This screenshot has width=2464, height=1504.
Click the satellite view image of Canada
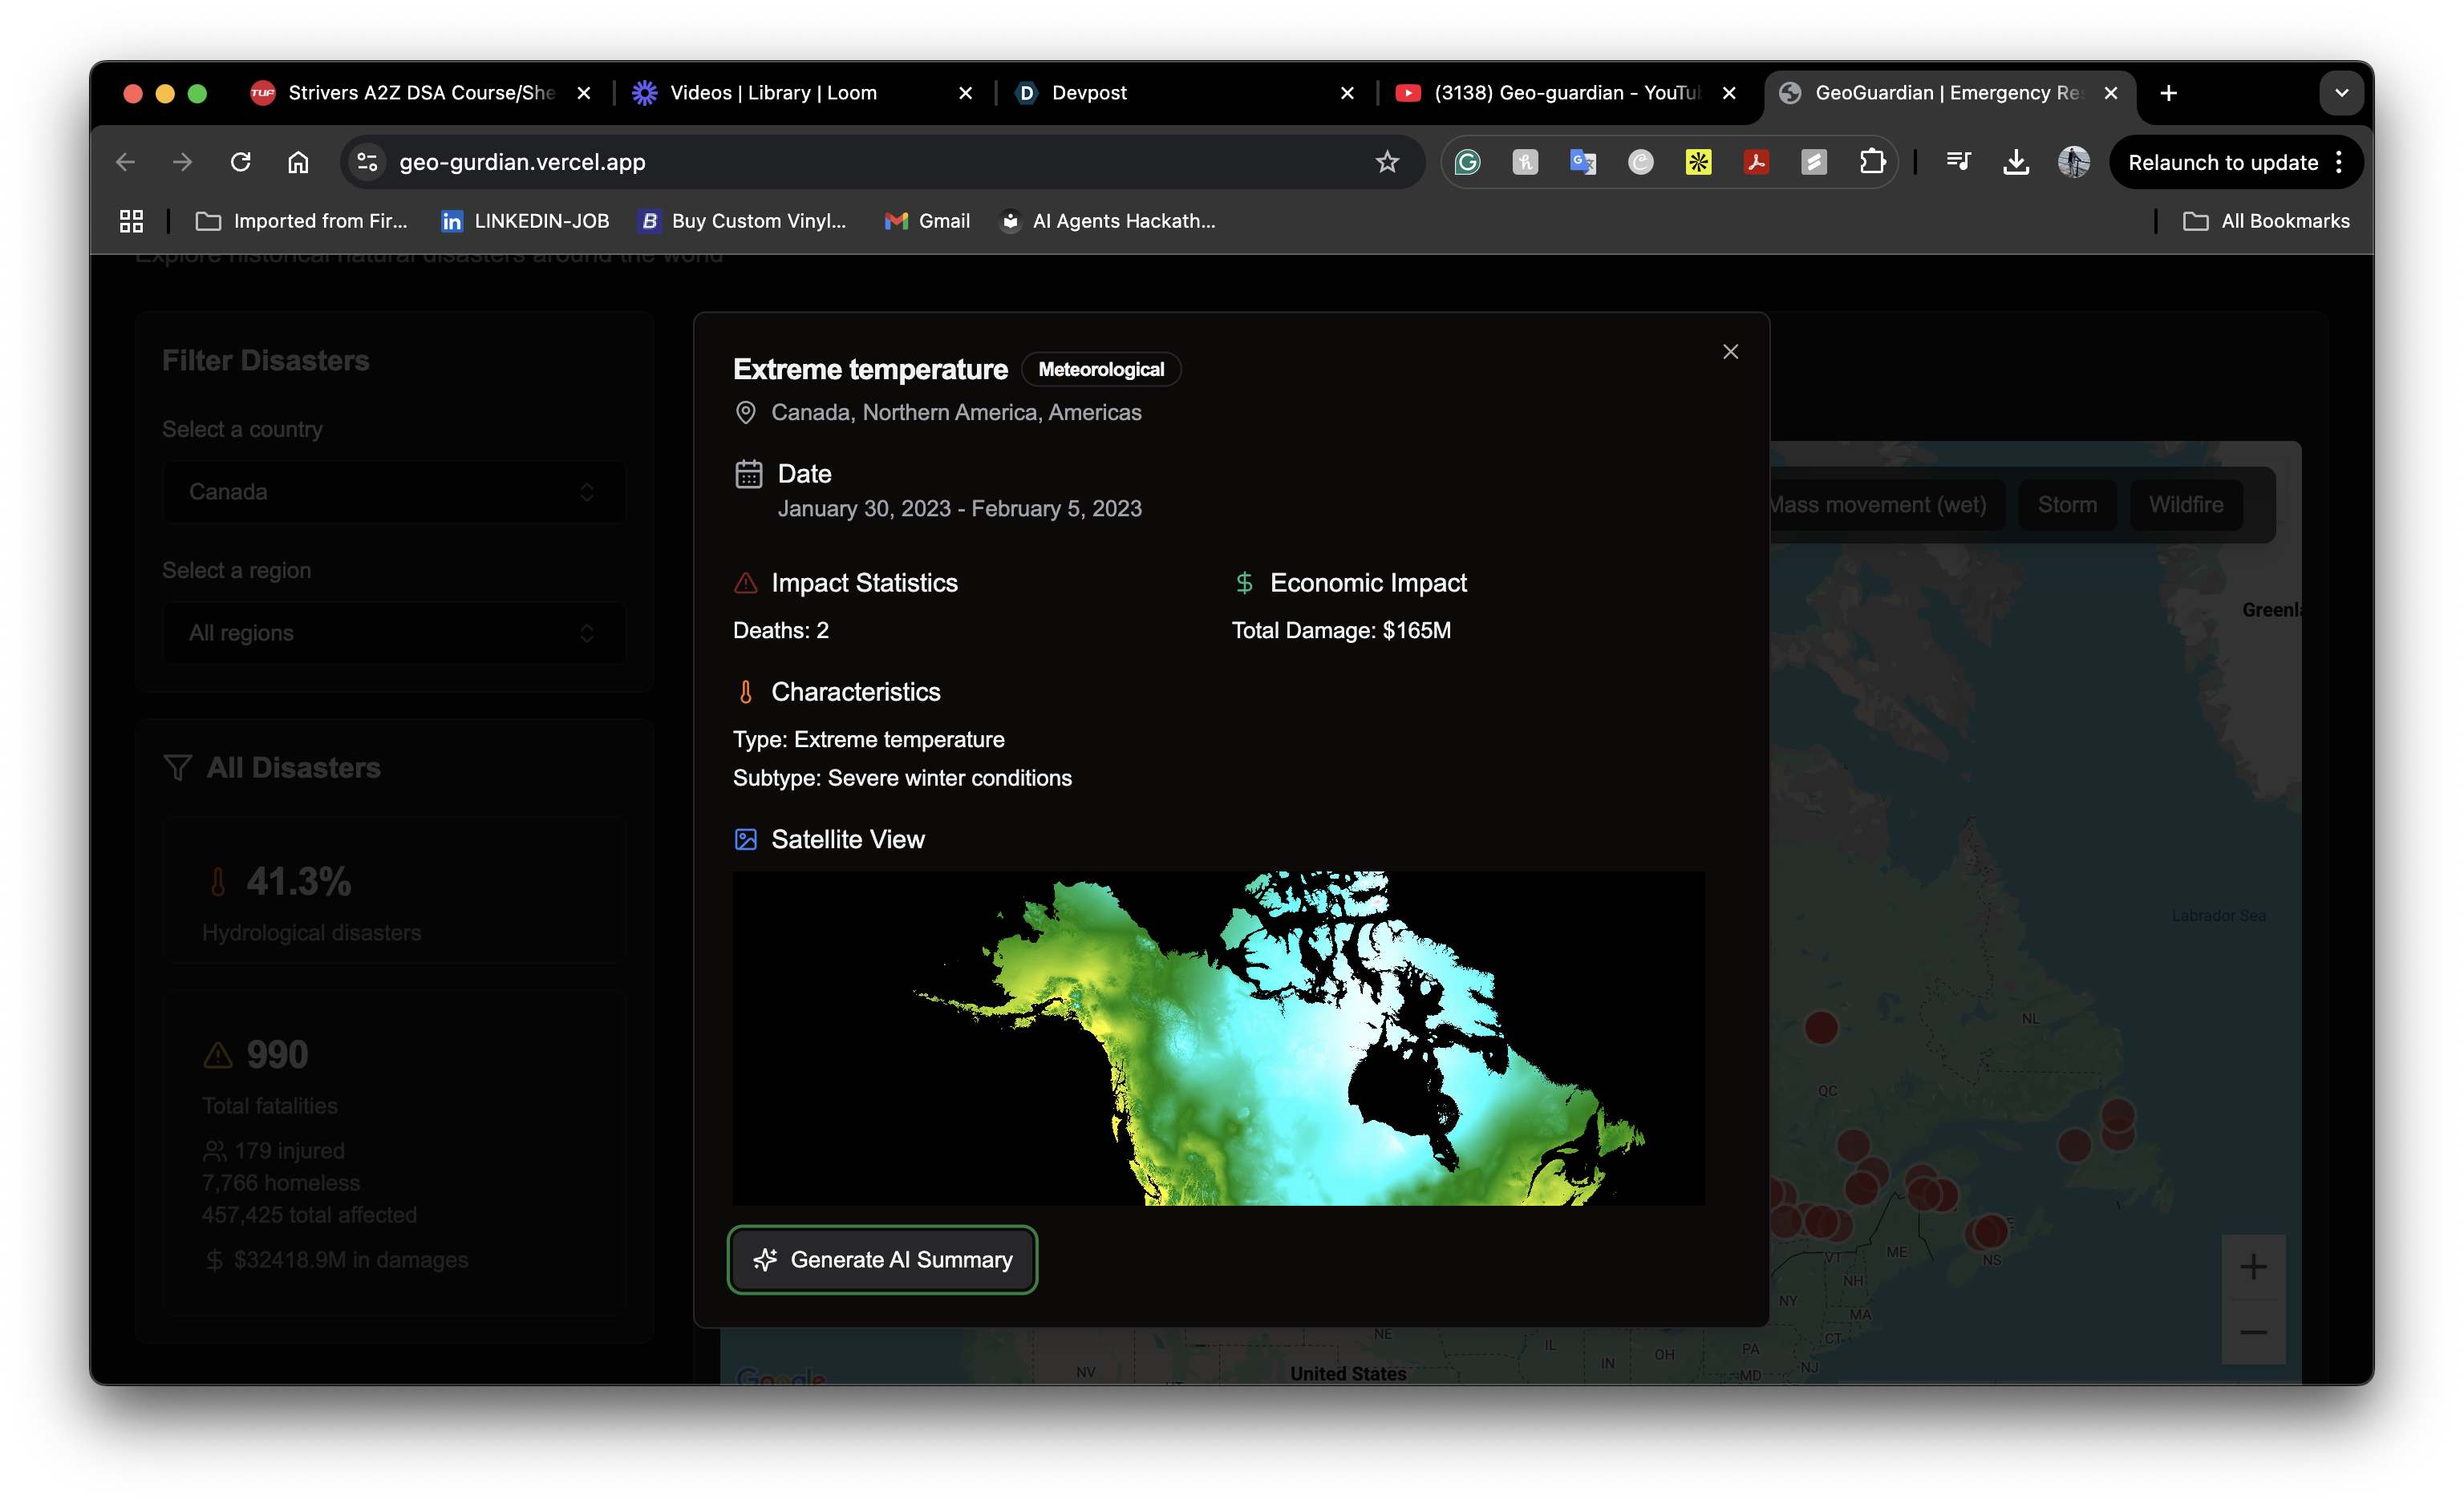point(1218,1037)
